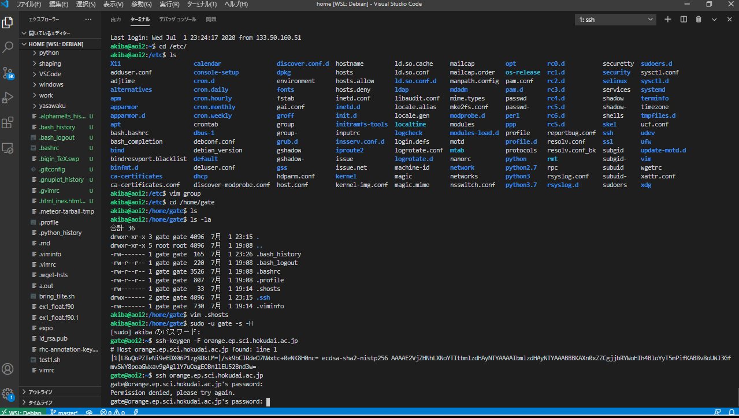The height and width of the screenshot is (418, 739).
Task: Open the Source Control view icon
Action: [x=8, y=73]
